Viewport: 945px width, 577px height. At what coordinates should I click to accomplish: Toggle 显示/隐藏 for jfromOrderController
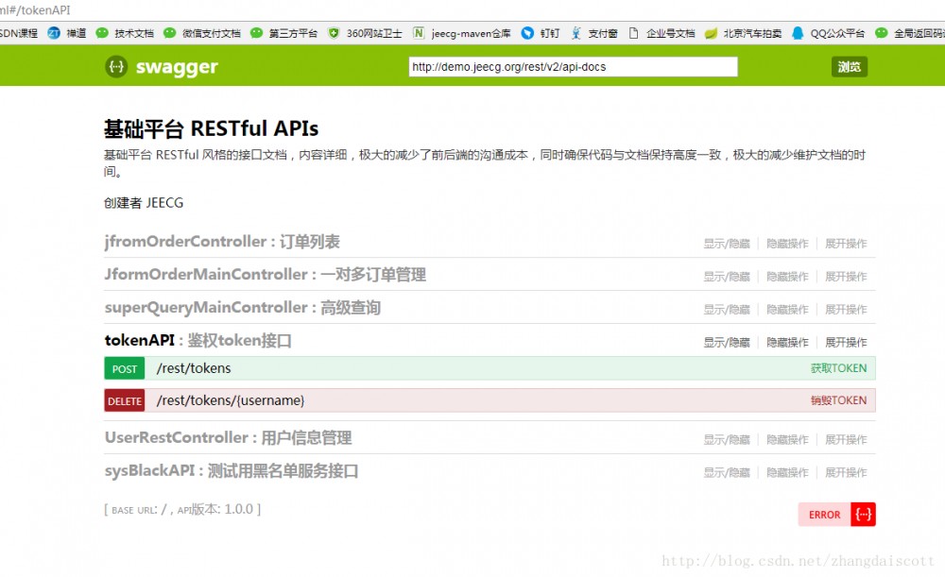(x=726, y=243)
